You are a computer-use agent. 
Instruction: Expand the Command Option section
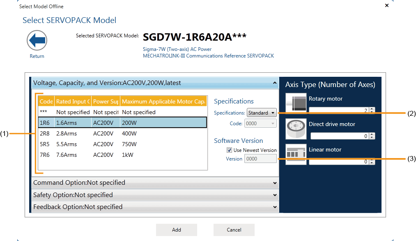155,183
